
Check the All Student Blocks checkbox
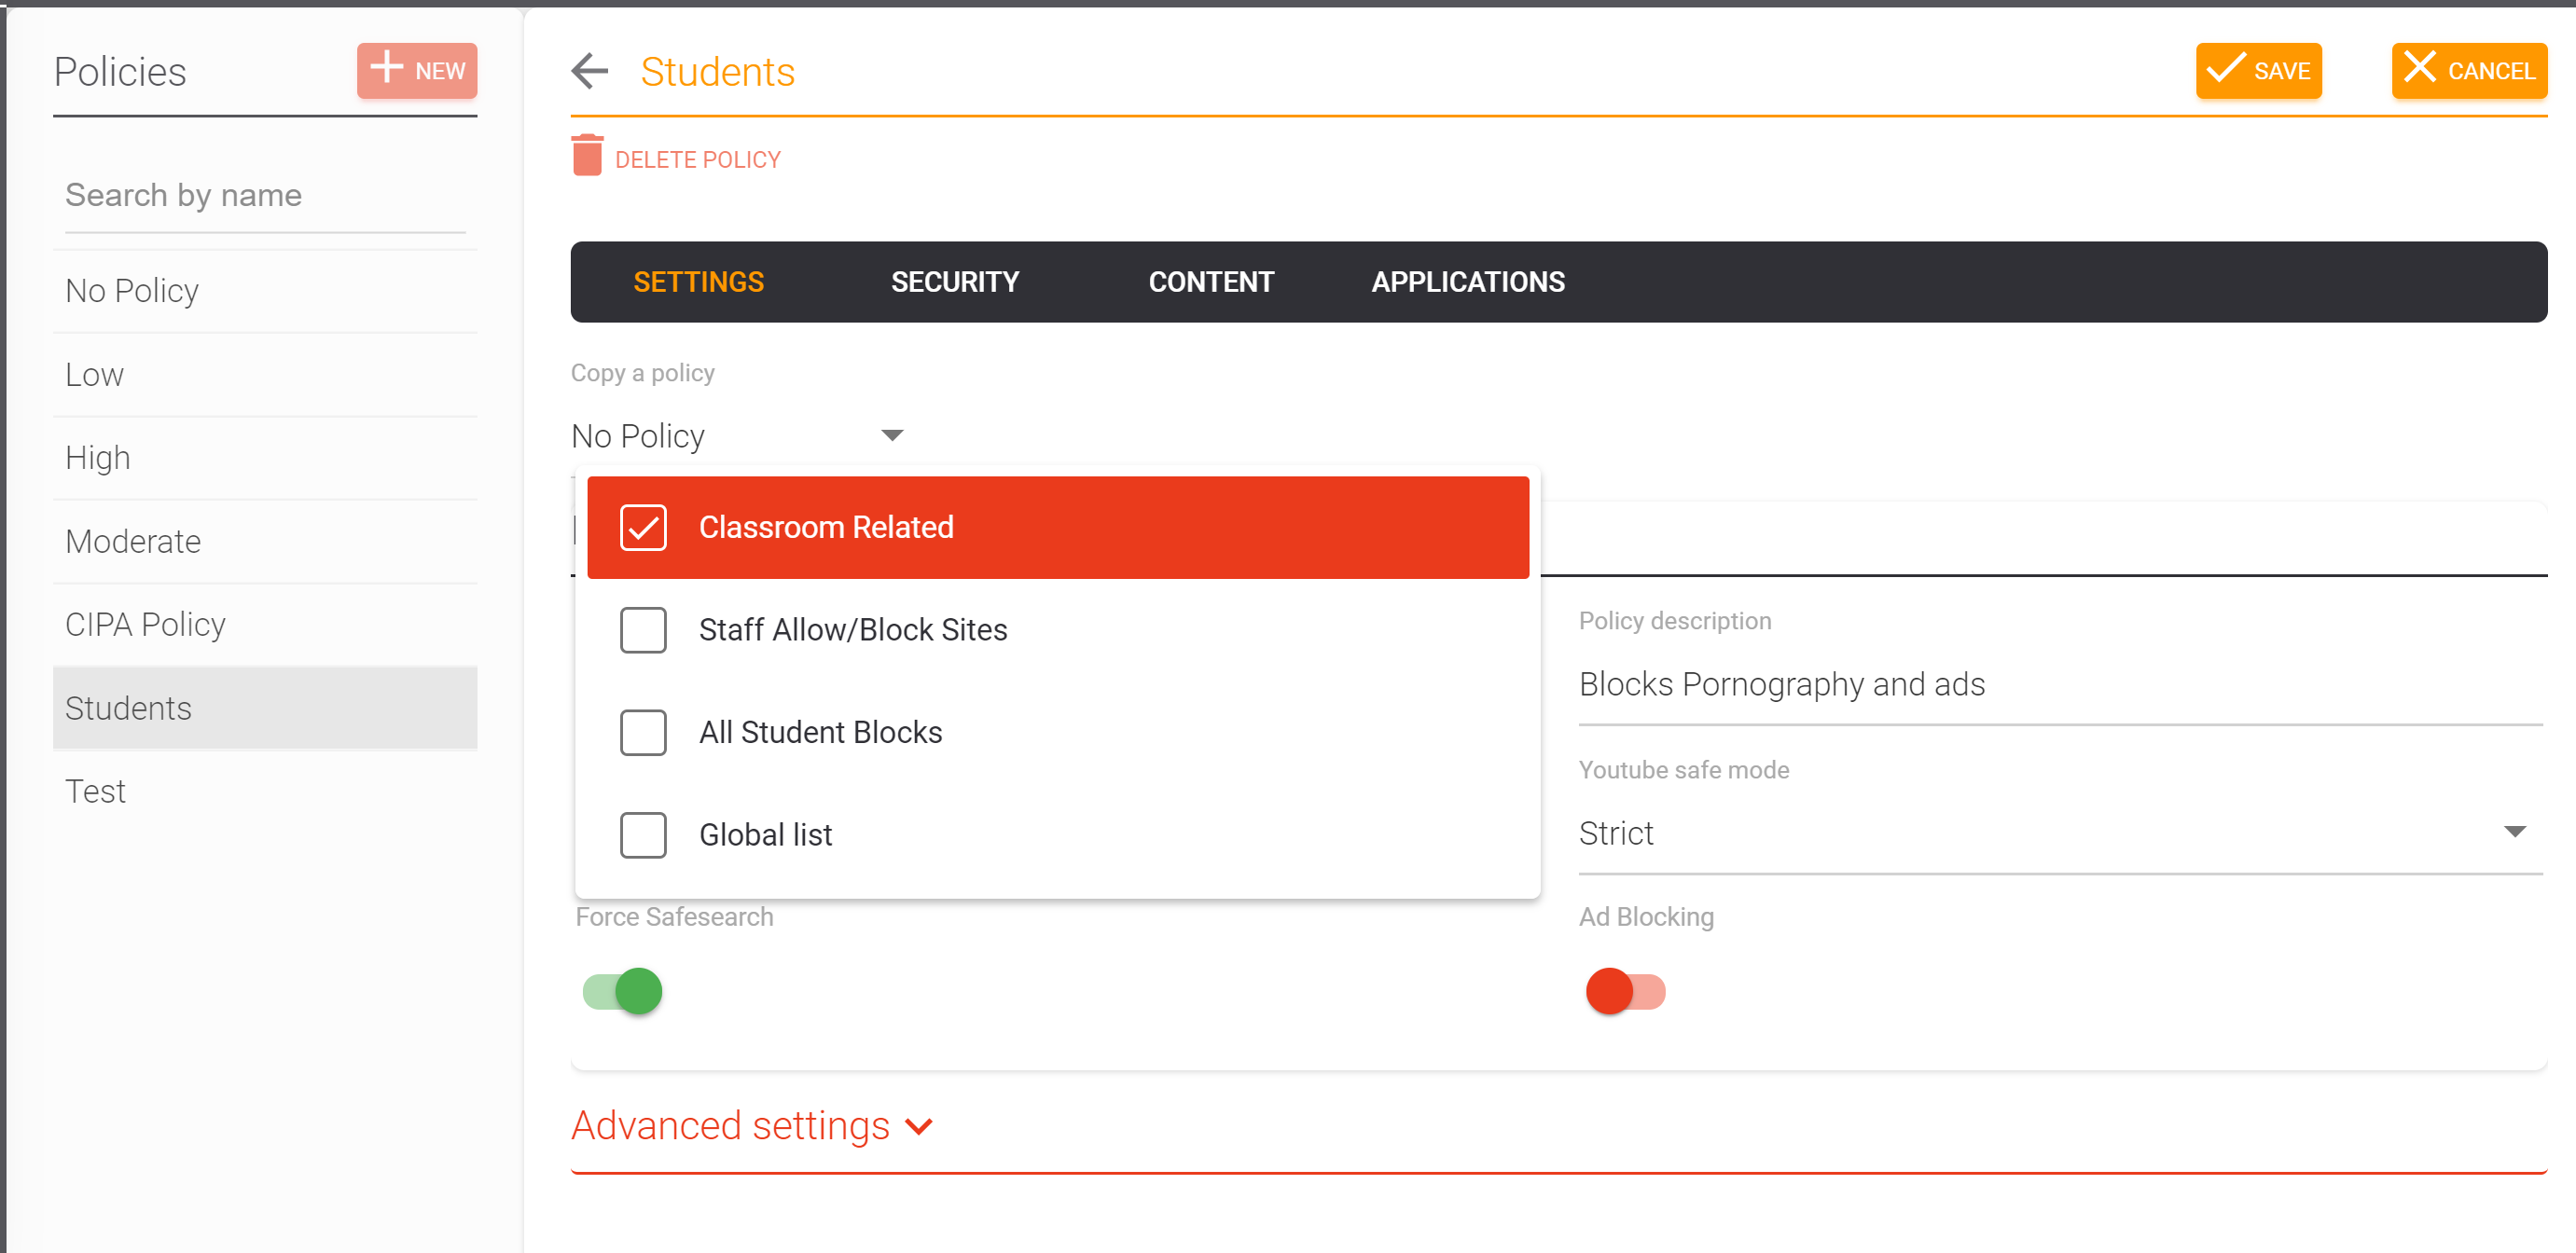click(x=643, y=732)
